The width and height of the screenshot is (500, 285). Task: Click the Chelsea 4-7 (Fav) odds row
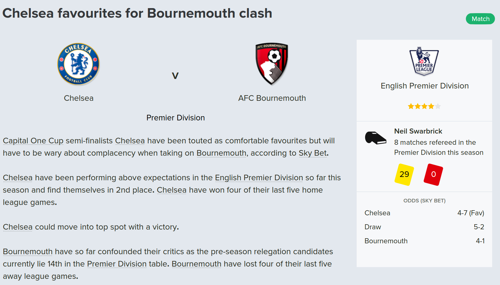[424, 213]
